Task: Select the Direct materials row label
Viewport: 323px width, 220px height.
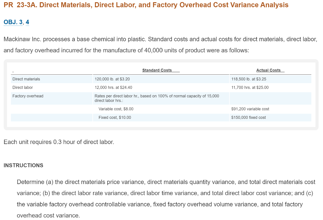Action: click(x=26, y=79)
